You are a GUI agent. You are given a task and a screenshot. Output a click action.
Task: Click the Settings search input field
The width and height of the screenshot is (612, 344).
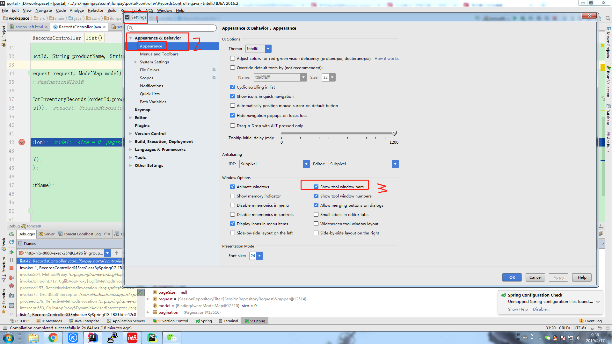tap(172, 28)
